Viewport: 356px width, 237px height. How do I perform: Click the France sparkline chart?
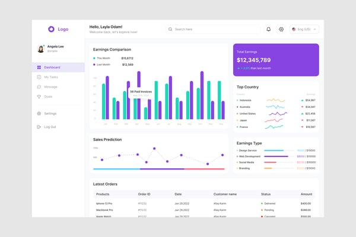[x=274, y=127]
